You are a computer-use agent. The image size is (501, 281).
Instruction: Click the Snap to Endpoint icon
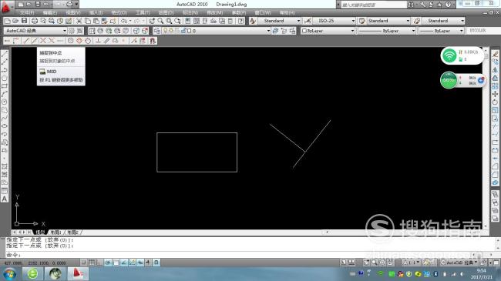pyautogui.click(x=26, y=41)
